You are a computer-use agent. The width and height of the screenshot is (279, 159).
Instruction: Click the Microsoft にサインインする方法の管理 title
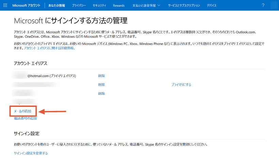click(71, 21)
